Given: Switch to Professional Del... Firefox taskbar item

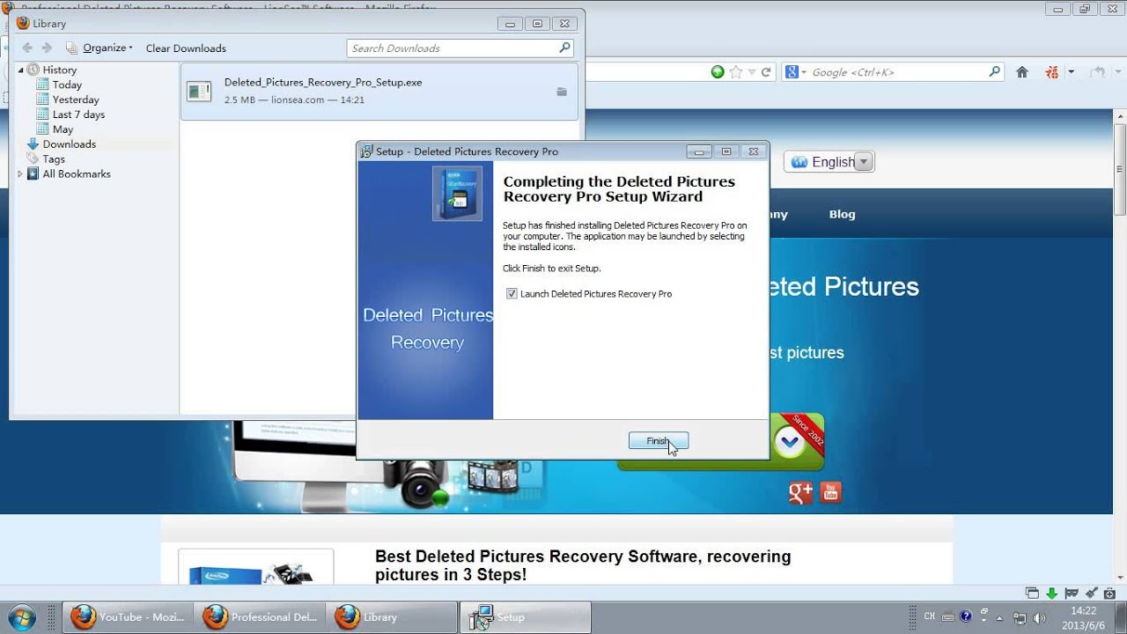Looking at the screenshot, I should [x=260, y=617].
